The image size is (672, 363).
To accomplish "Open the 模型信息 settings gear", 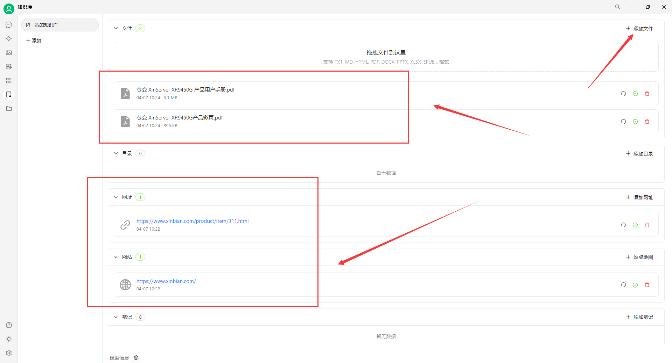I will (136, 358).
